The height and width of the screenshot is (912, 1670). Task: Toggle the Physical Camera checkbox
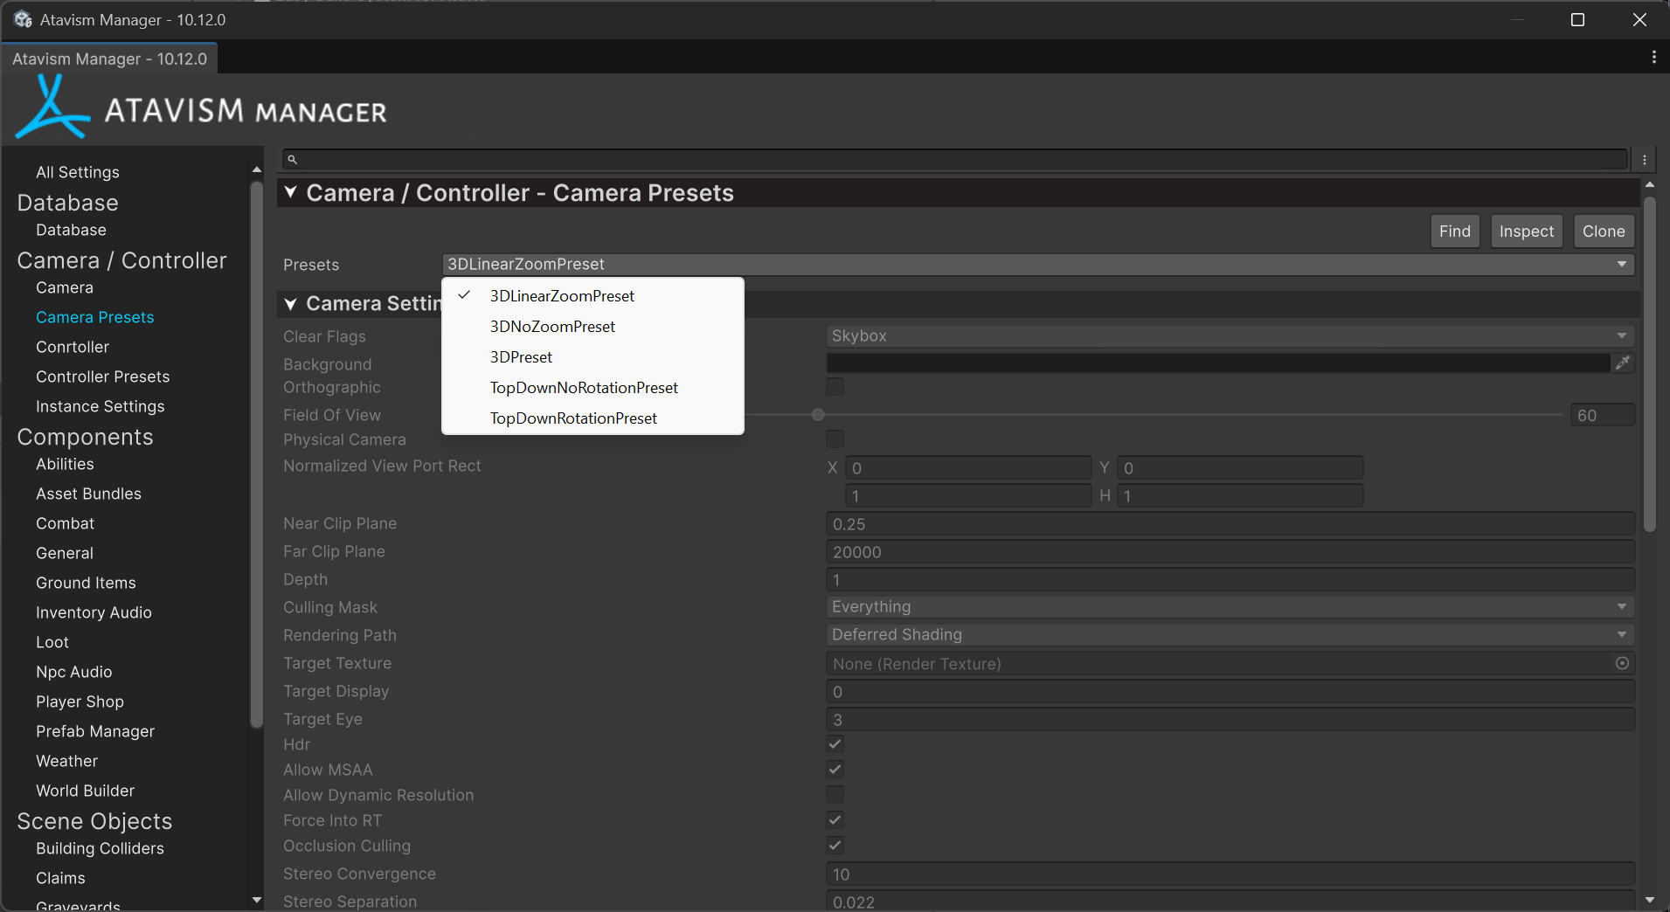click(x=835, y=439)
